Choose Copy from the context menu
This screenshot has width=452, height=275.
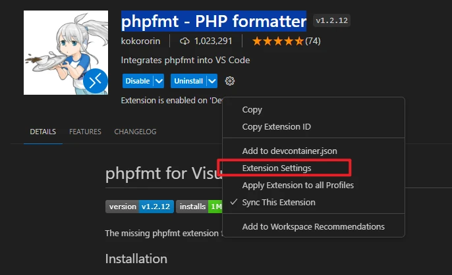(x=252, y=110)
